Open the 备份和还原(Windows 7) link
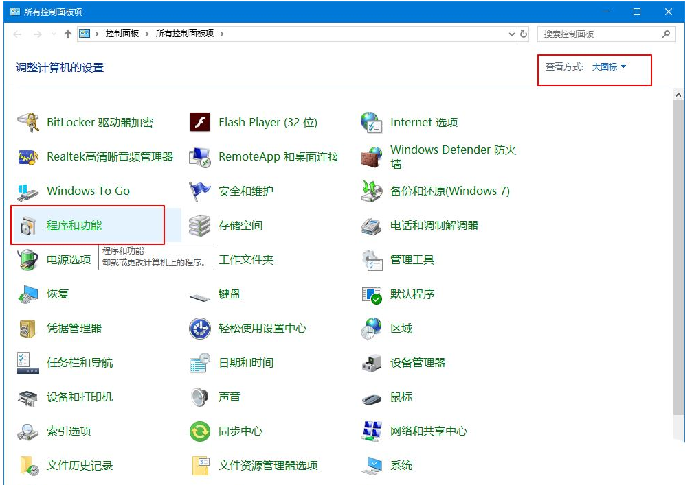 coord(449,191)
